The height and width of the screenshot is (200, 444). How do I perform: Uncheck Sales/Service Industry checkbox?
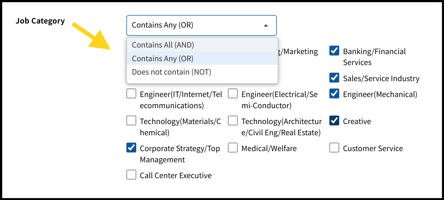click(x=334, y=78)
